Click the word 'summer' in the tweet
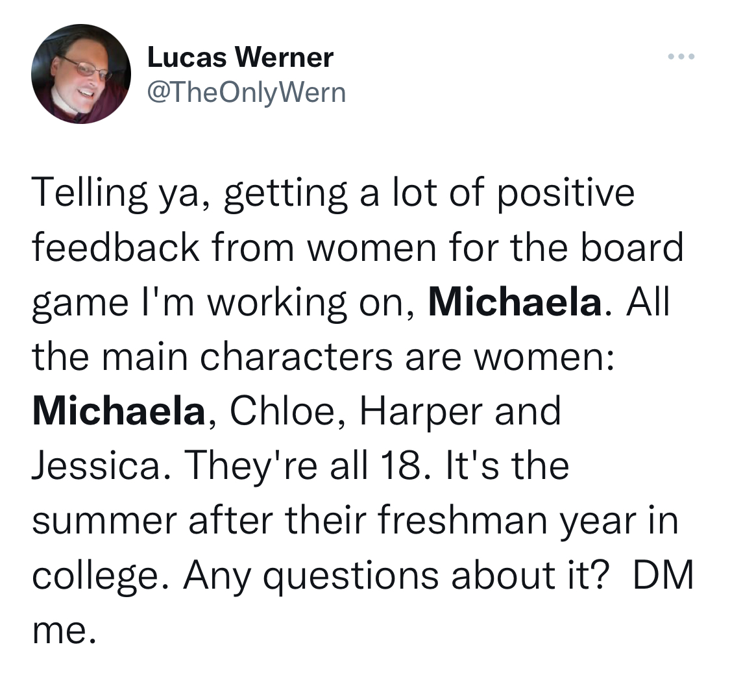This screenshot has width=730, height=675. [104, 521]
